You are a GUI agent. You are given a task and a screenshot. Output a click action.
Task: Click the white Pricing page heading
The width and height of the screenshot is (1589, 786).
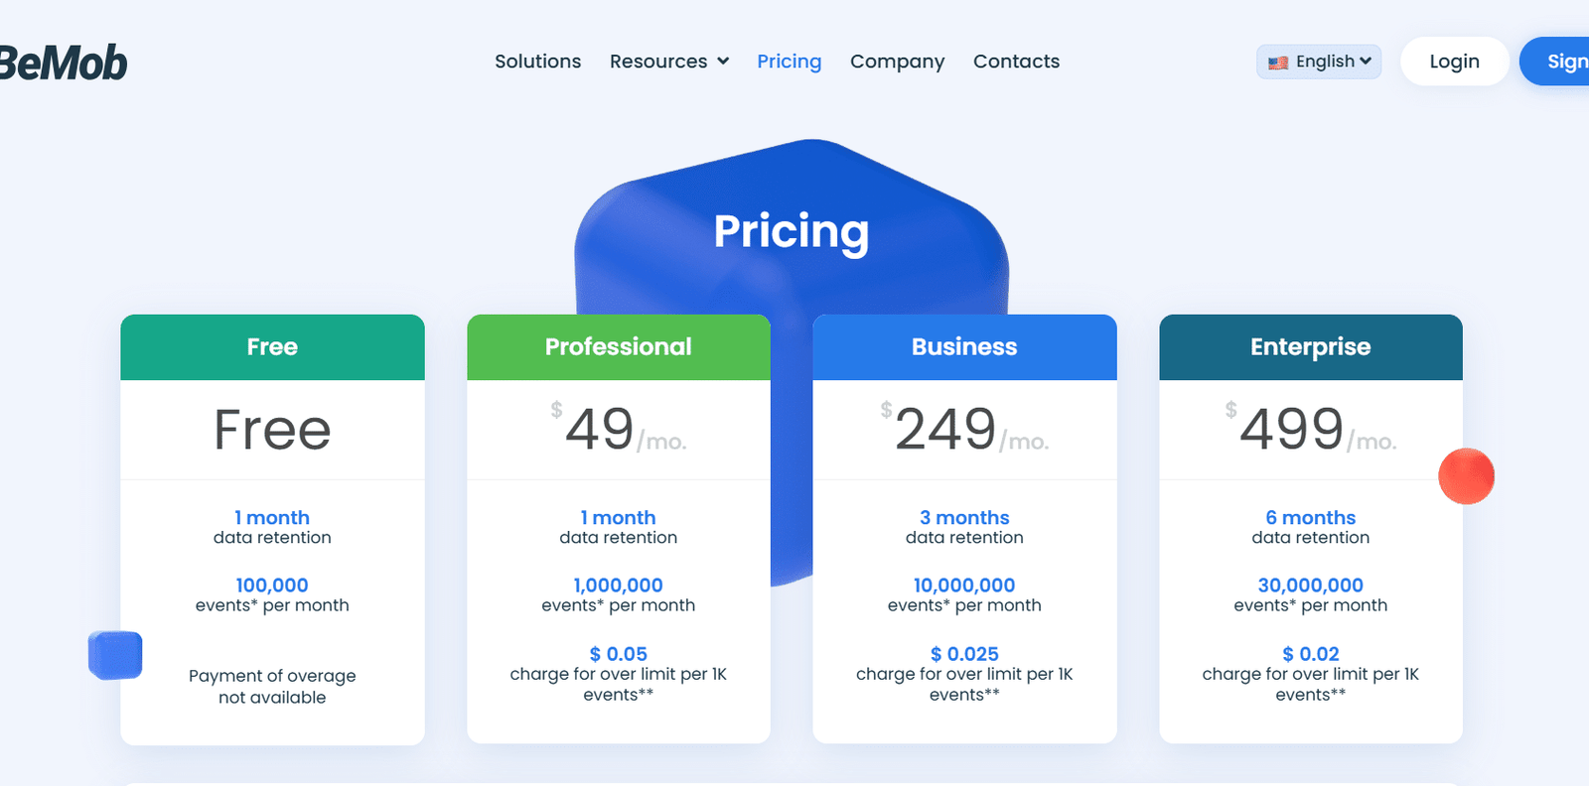pos(791,231)
